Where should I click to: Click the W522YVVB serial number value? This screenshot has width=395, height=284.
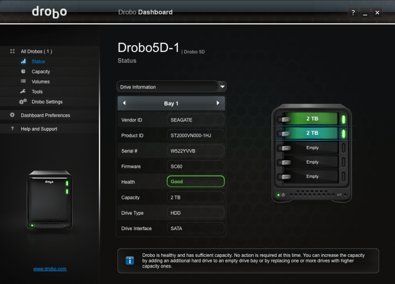(195, 151)
